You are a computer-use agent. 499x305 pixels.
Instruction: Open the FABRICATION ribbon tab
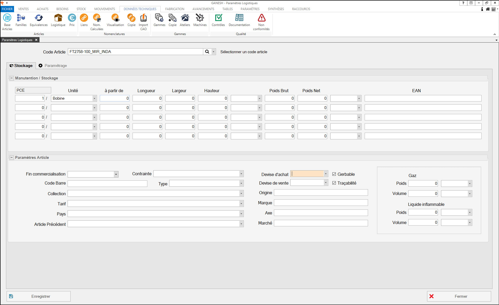(x=175, y=9)
